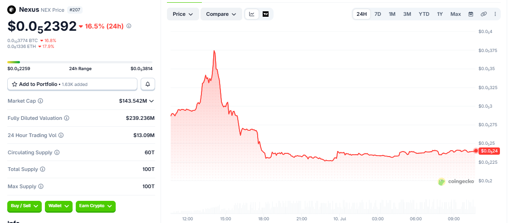The width and height of the screenshot is (509, 223).
Task: Select the 7D time range tab
Action: [x=378, y=14]
